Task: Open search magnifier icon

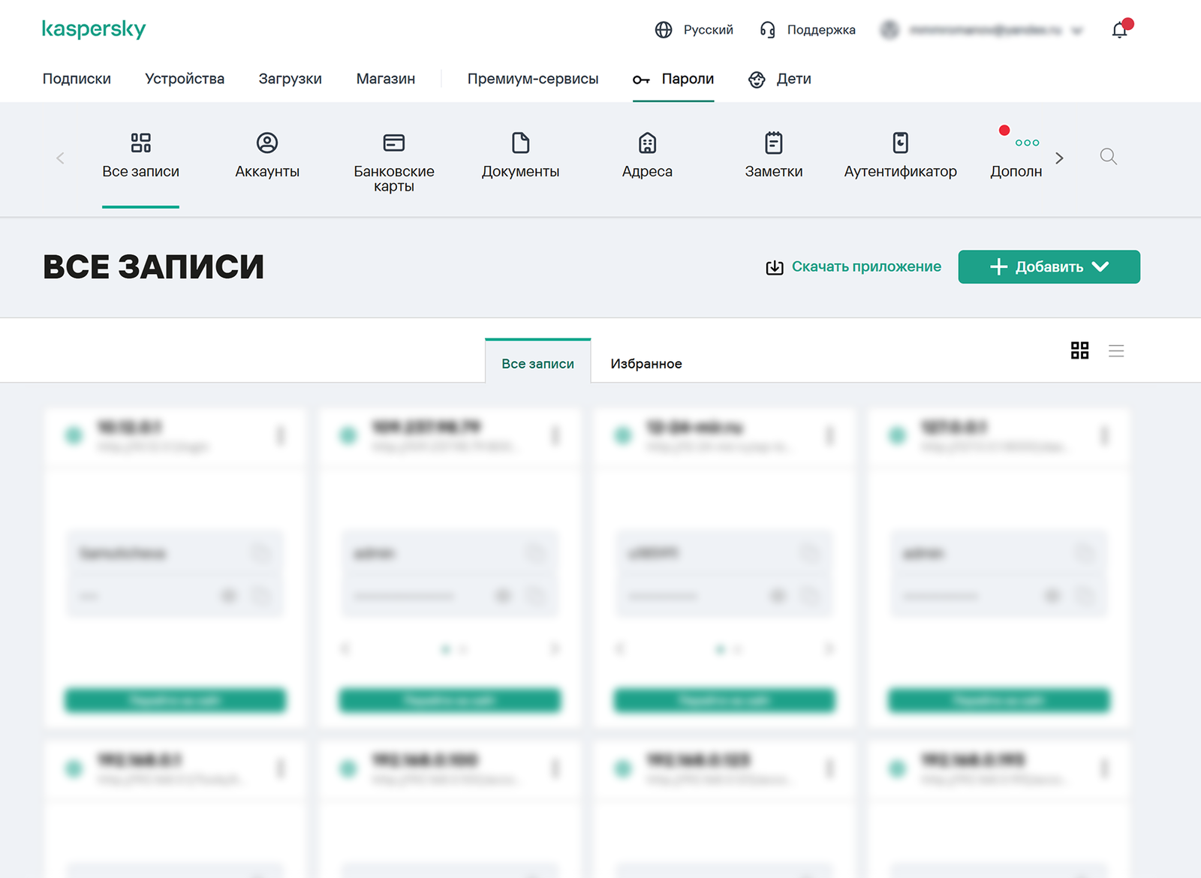Action: click(x=1108, y=156)
